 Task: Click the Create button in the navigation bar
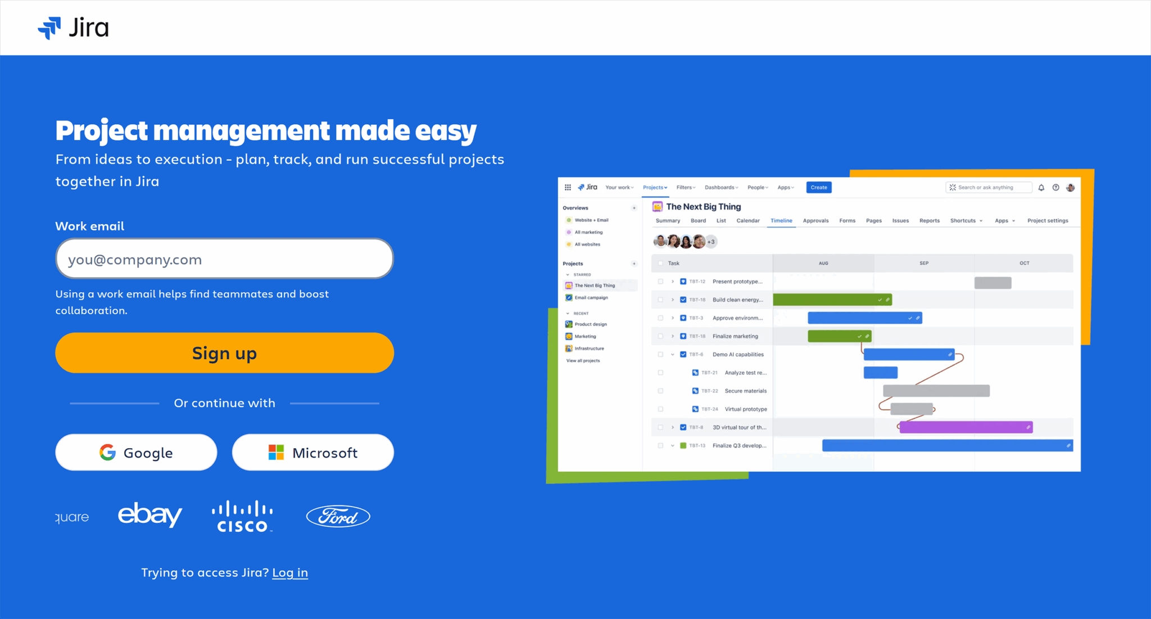818,187
